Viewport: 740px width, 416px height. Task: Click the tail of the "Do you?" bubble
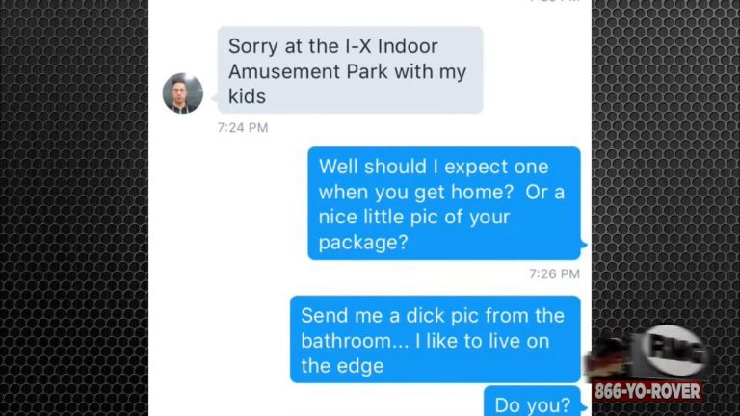click(584, 406)
